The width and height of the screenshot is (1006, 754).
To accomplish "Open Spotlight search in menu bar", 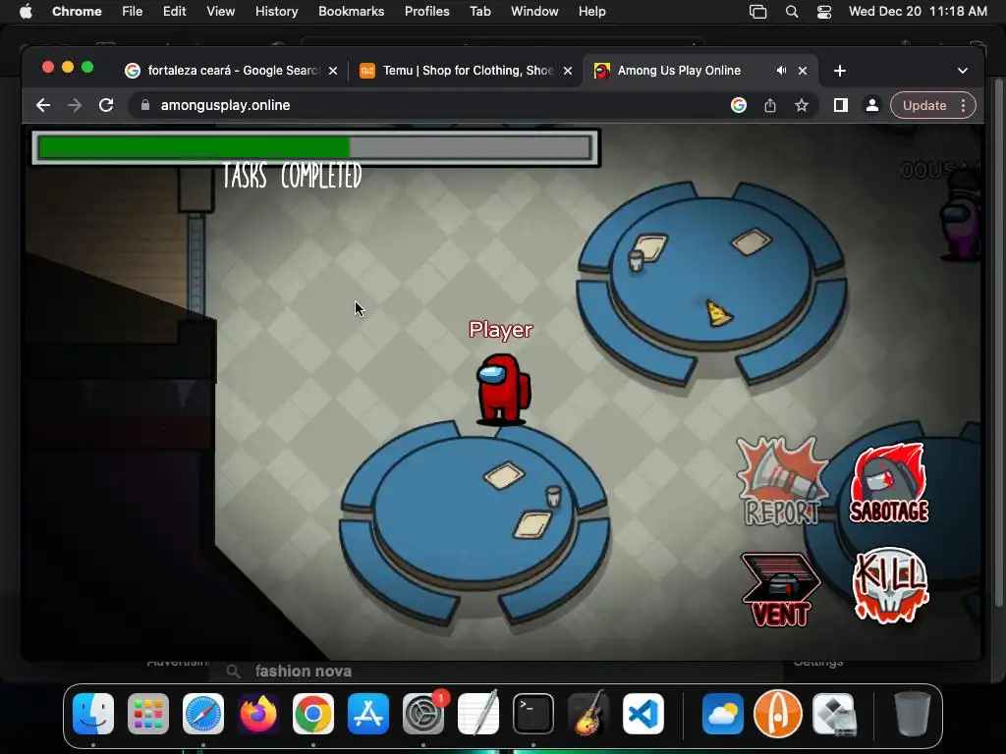I will click(x=792, y=11).
